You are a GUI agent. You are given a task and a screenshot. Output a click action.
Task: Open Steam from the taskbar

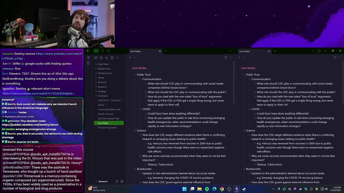click(x=244, y=189)
